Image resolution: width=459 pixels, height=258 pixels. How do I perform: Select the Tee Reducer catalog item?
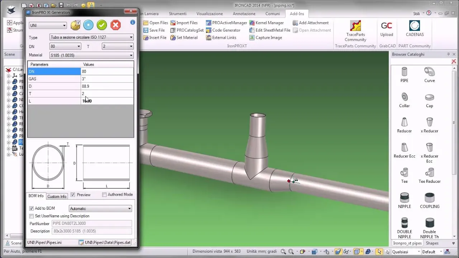tap(430, 176)
